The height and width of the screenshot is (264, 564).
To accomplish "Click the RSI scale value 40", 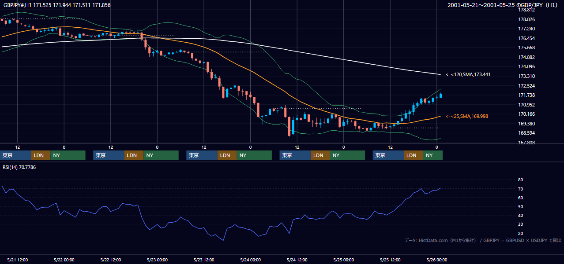I will (x=520, y=215).
